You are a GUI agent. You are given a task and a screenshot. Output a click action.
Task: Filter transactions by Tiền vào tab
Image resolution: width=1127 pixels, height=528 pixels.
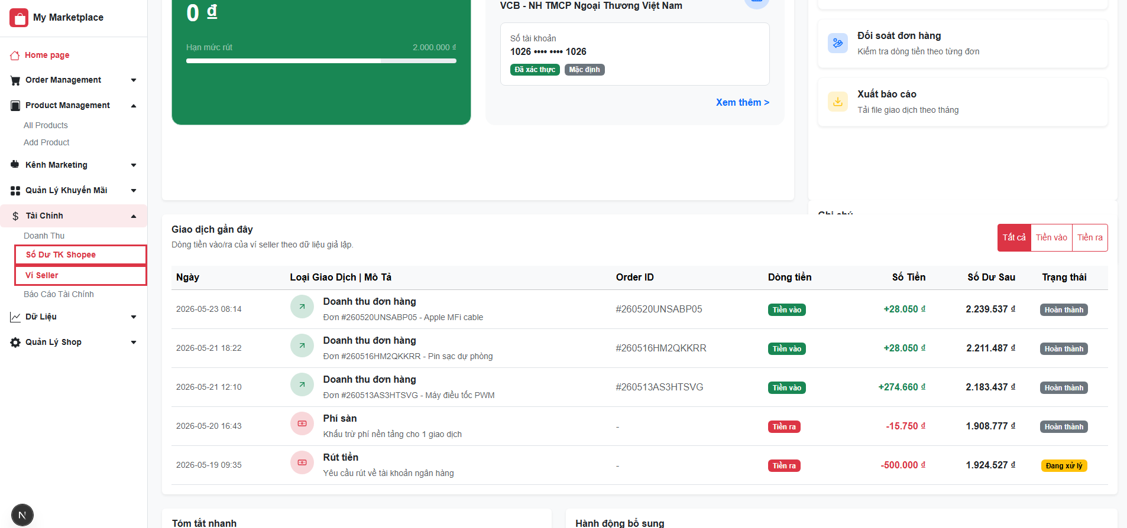point(1051,237)
